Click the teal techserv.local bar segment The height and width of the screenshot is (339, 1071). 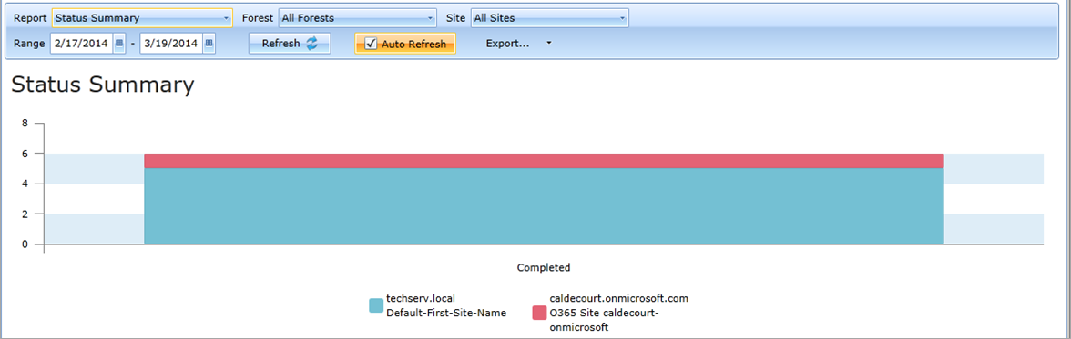pos(544,206)
